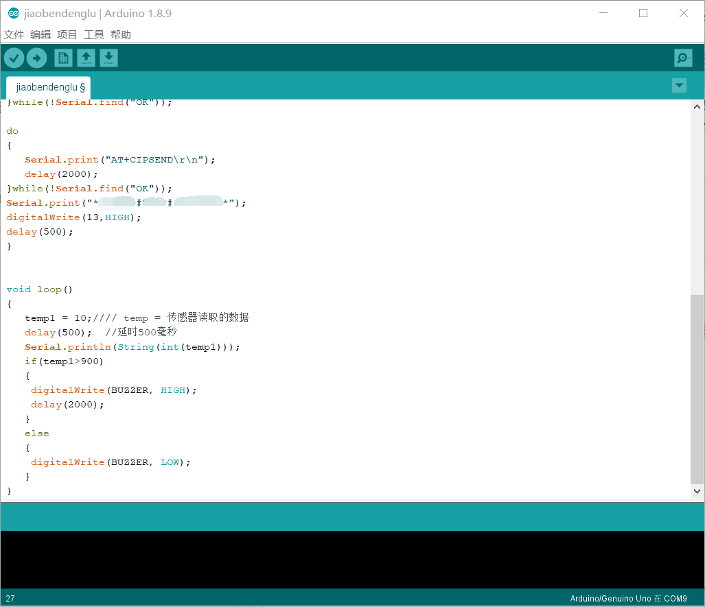The height and width of the screenshot is (607, 705).
Task: Open the 项目 menu
Action: (67, 34)
